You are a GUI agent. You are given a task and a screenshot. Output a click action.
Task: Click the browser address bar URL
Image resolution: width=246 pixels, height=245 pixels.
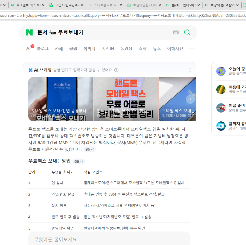(x=123, y=16)
